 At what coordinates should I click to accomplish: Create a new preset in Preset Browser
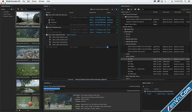tap(122, 9)
